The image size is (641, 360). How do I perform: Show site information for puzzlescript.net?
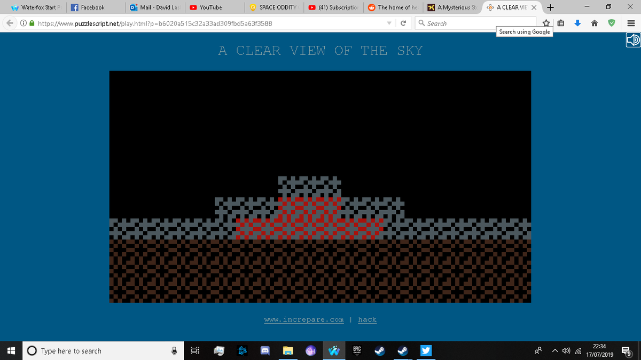25,23
